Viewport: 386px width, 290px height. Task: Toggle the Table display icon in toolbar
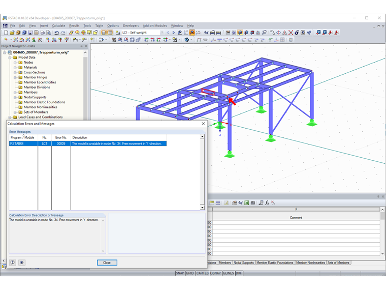(x=110, y=33)
